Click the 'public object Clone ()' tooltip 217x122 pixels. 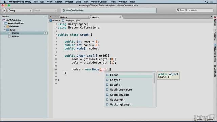pos(168,76)
